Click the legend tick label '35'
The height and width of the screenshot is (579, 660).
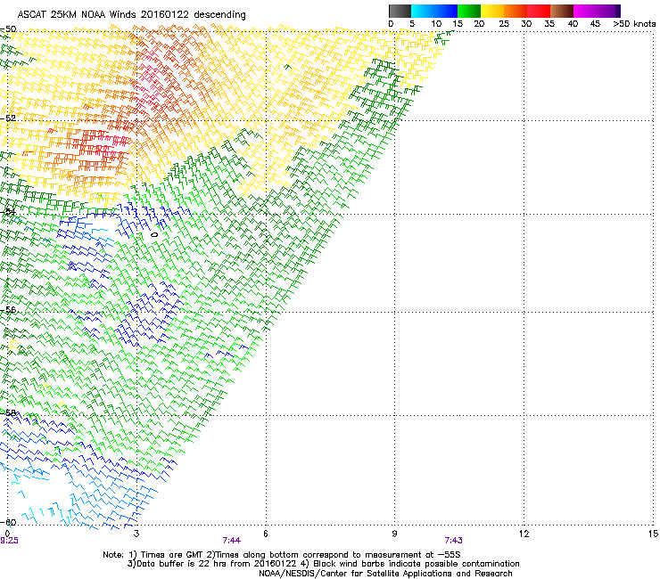click(x=549, y=23)
